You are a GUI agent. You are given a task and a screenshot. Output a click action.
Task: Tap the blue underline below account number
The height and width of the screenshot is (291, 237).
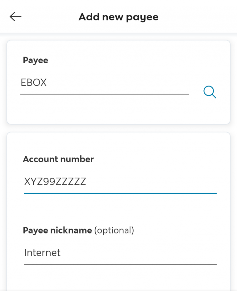click(120, 193)
